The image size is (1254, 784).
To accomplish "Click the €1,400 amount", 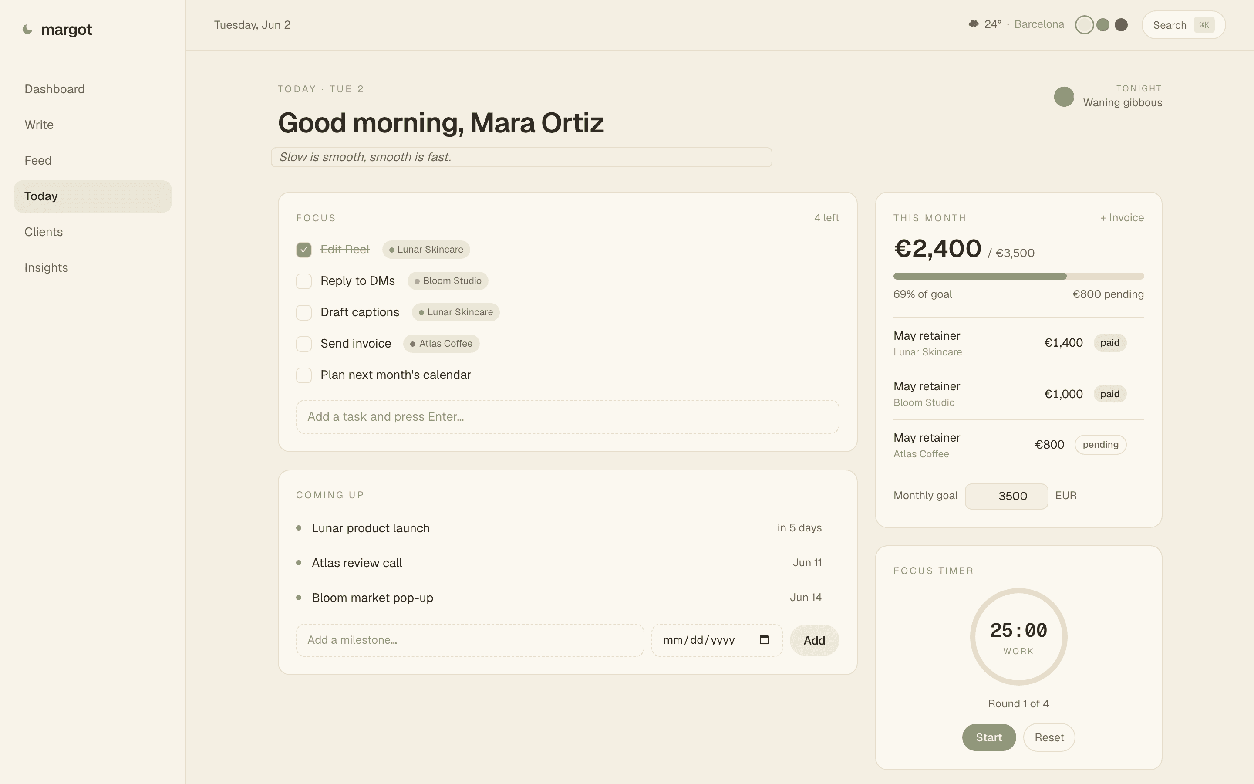I will 1063,343.
